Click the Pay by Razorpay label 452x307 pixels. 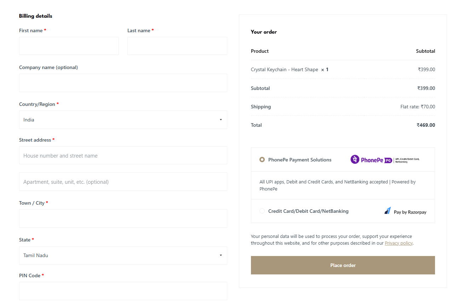(410, 212)
